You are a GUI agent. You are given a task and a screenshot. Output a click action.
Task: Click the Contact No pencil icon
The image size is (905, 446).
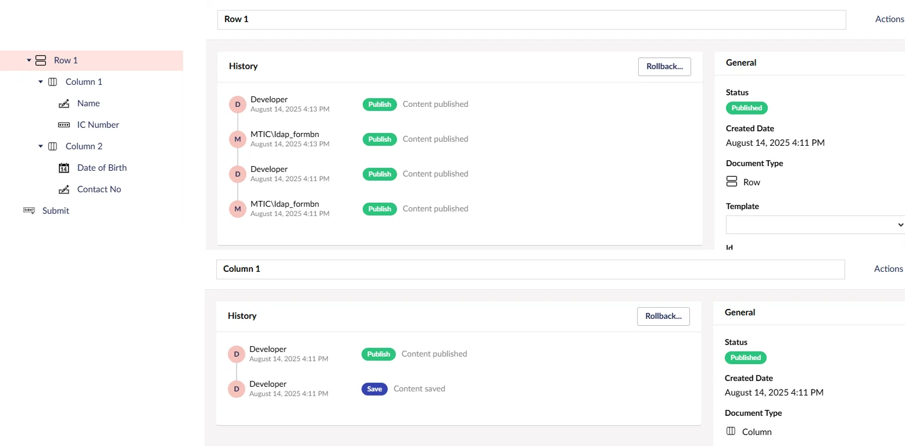click(64, 189)
